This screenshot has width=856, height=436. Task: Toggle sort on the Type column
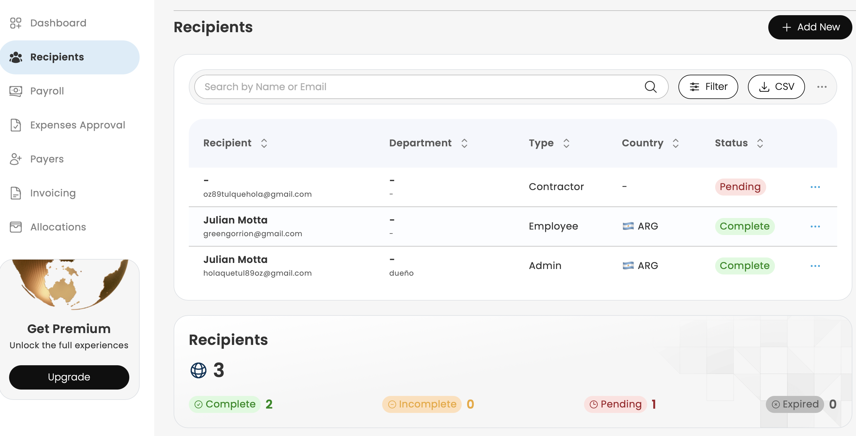(x=566, y=143)
